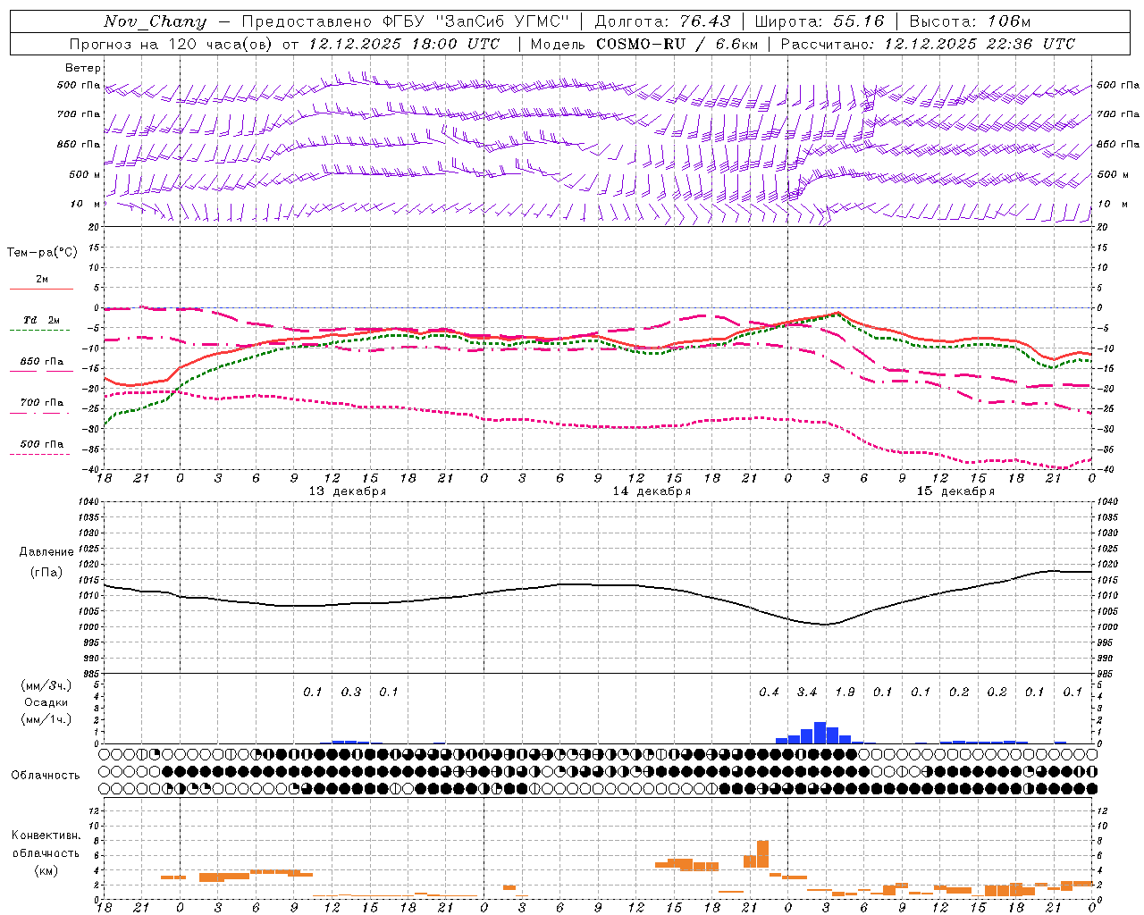Click the "(мм/1ч.)" precipitation unit label

click(x=46, y=719)
